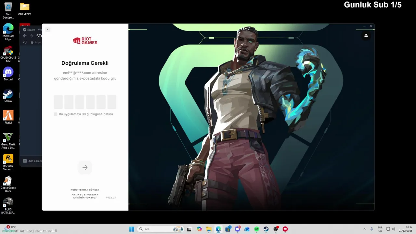
Task: Open OBS Studio from the taskbar
Action: (x=276, y=229)
